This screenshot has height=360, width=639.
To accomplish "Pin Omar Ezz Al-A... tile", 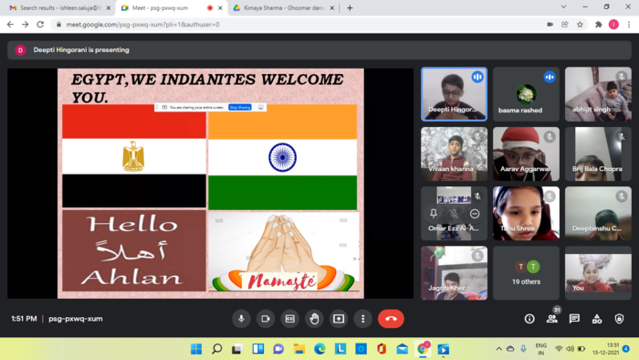I will tap(434, 213).
